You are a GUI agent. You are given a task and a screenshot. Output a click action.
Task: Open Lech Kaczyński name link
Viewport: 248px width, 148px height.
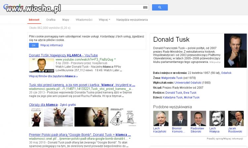(x=160, y=130)
